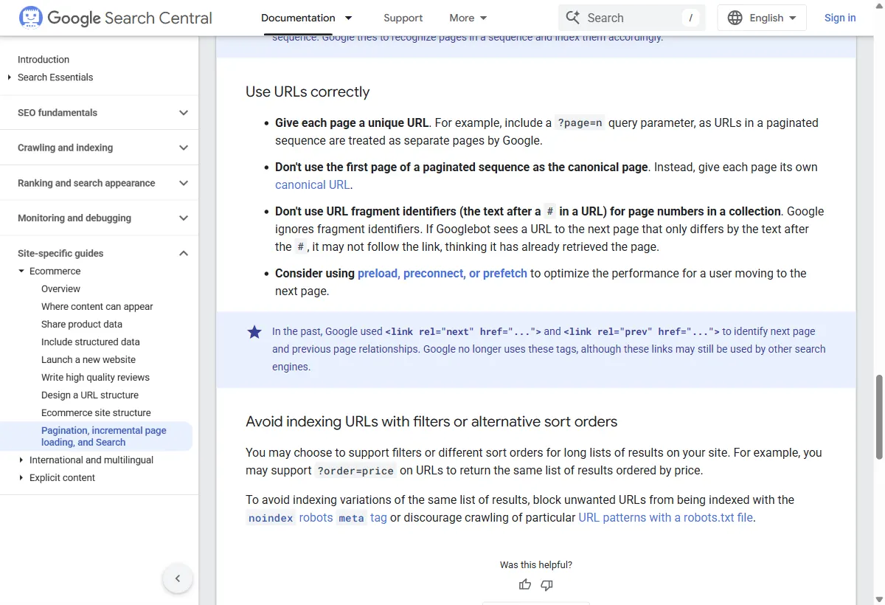Collapse the side navigation panel arrow button
The image size is (885, 605).
178,578
